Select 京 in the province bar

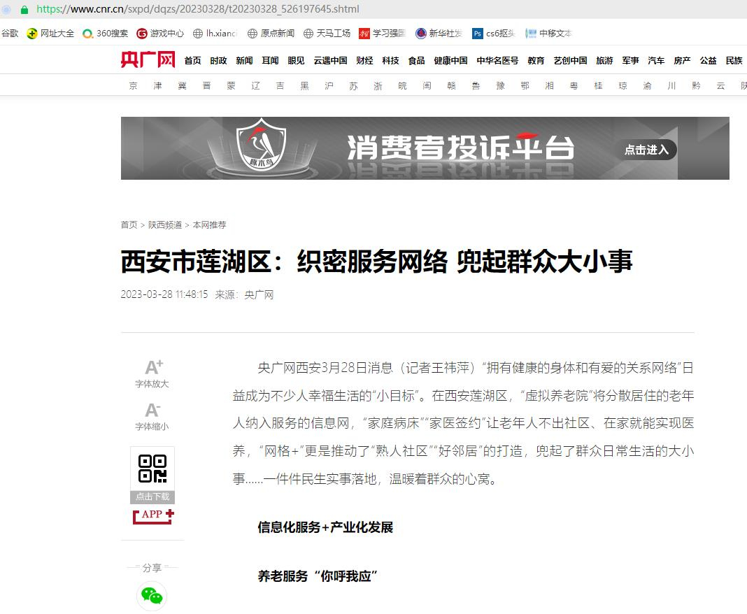pyautogui.click(x=134, y=85)
